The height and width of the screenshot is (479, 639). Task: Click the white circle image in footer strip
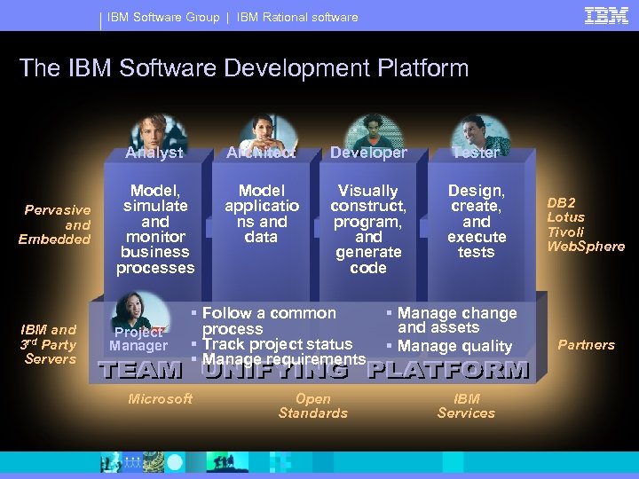coord(175,463)
